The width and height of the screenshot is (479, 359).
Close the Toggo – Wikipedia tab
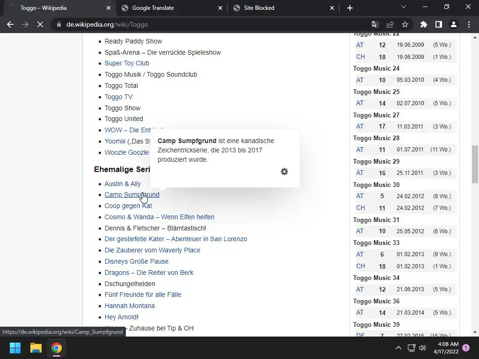[x=109, y=8]
